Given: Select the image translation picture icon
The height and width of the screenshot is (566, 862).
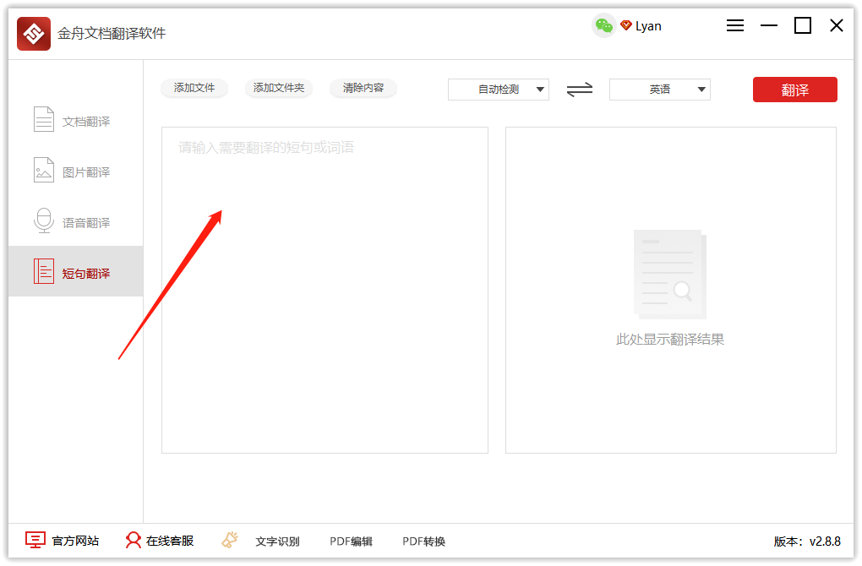Looking at the screenshot, I should pyautogui.click(x=44, y=170).
